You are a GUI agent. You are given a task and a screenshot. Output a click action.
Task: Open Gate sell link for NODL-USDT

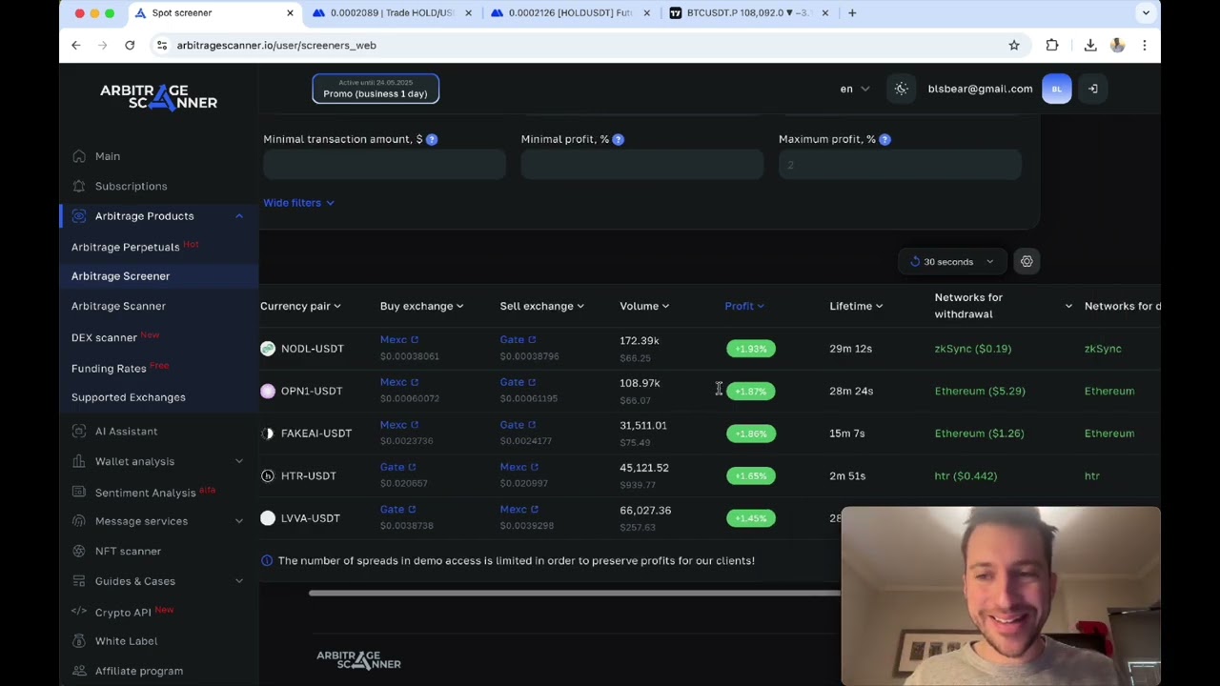click(518, 340)
